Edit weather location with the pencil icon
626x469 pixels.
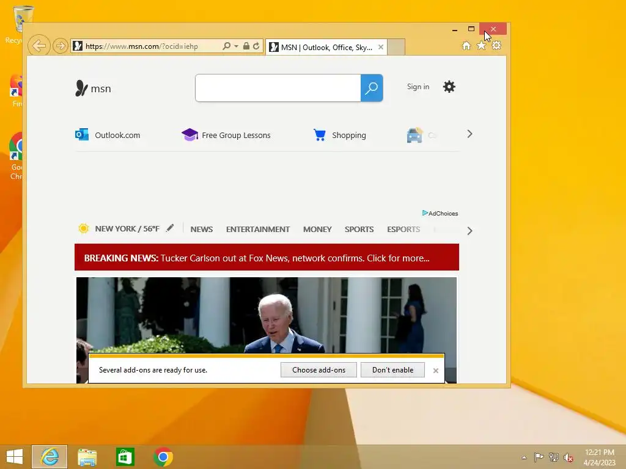click(x=170, y=228)
